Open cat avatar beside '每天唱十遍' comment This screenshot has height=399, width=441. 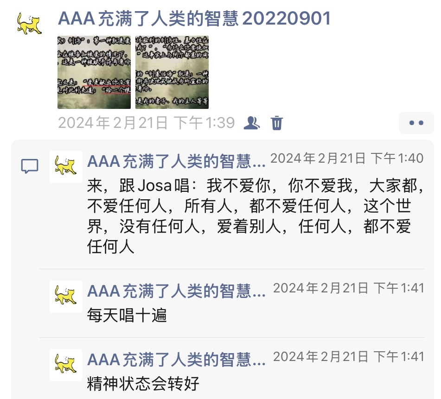[66, 297]
